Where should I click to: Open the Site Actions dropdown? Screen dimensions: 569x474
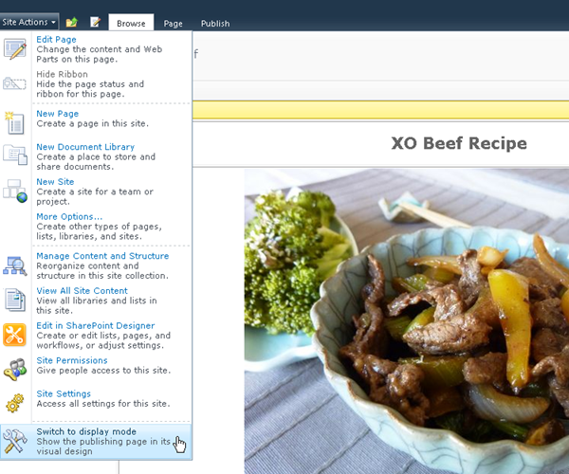pos(29,22)
